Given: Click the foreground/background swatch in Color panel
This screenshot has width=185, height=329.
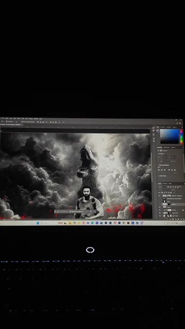Looking at the screenshot, I should 158,131.
